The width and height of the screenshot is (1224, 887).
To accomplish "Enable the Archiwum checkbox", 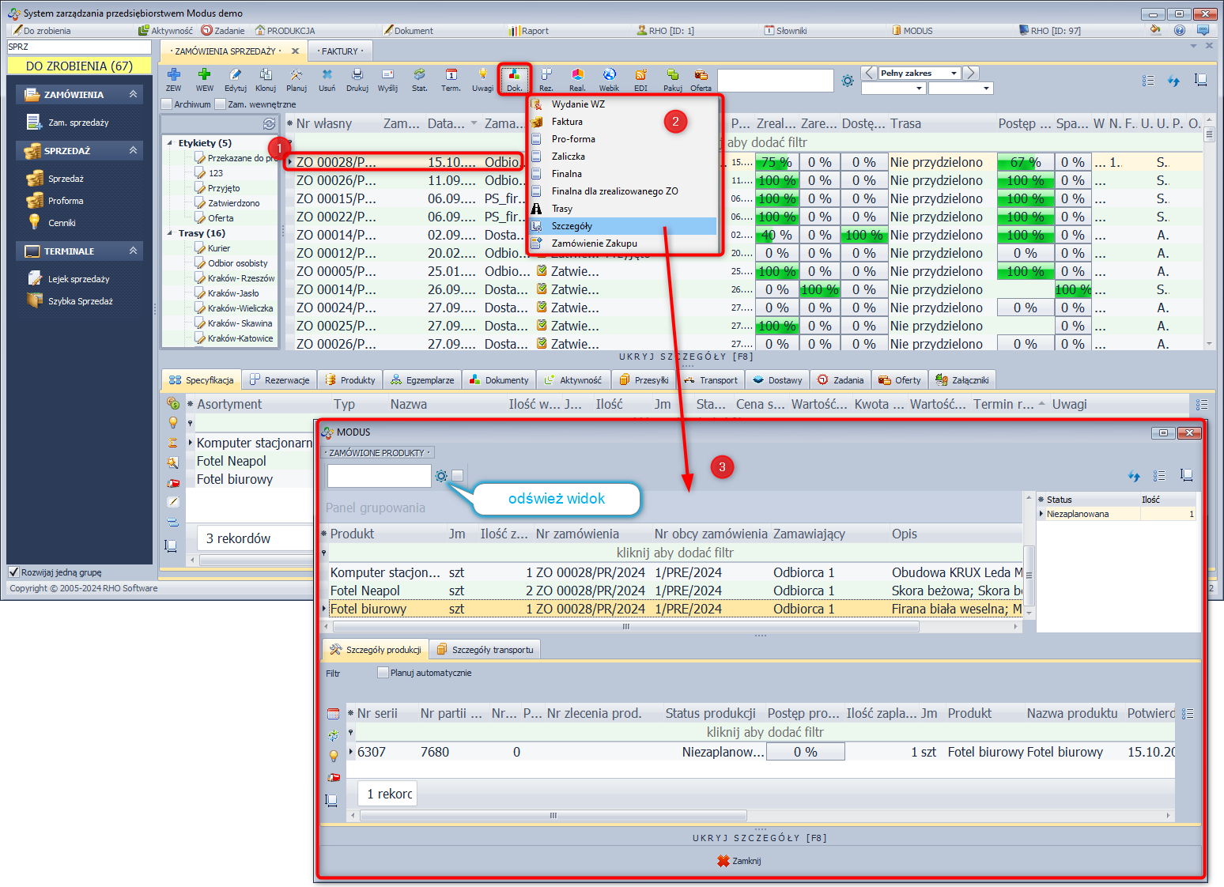I will (167, 104).
